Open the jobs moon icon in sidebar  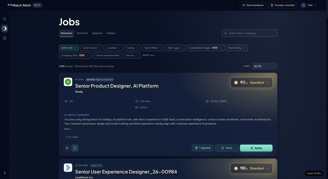click(4, 29)
